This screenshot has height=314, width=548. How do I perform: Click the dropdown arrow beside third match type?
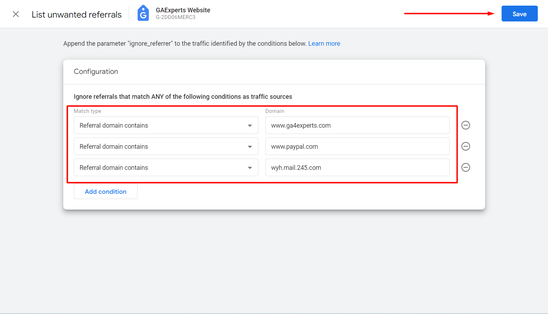[250, 167]
